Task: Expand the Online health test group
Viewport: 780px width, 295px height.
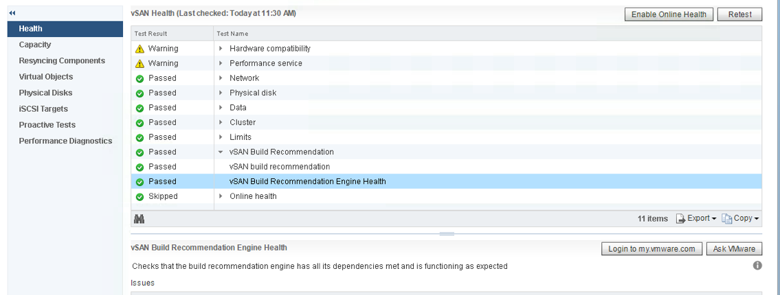Action: pos(221,197)
